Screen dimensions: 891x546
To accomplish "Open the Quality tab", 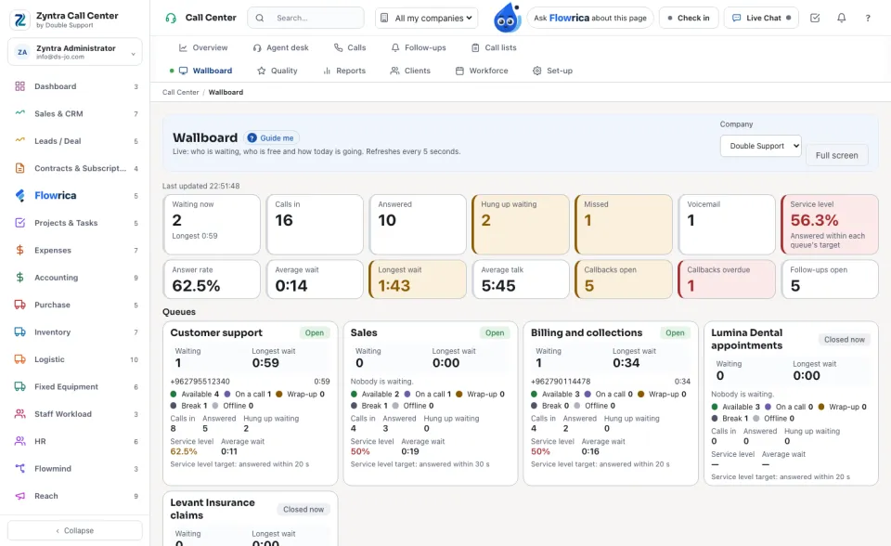I will click(x=278, y=71).
